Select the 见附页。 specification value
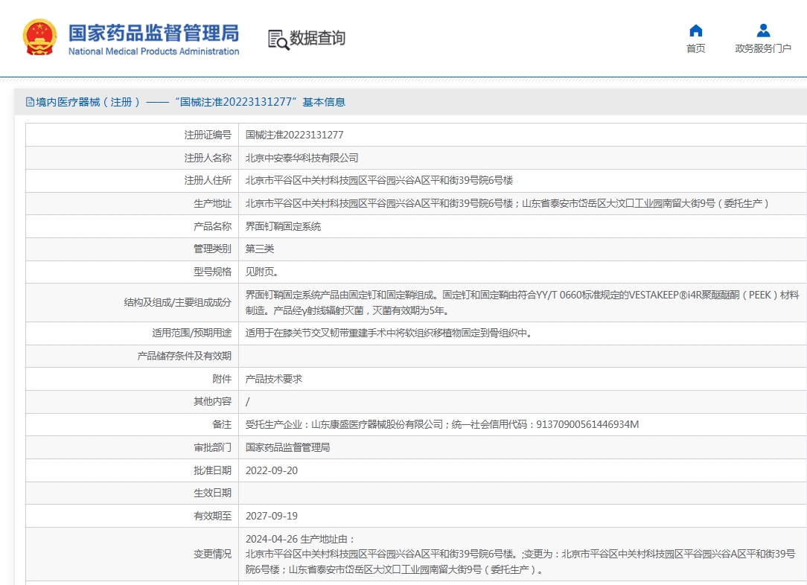This screenshot has height=585, width=807. (262, 272)
